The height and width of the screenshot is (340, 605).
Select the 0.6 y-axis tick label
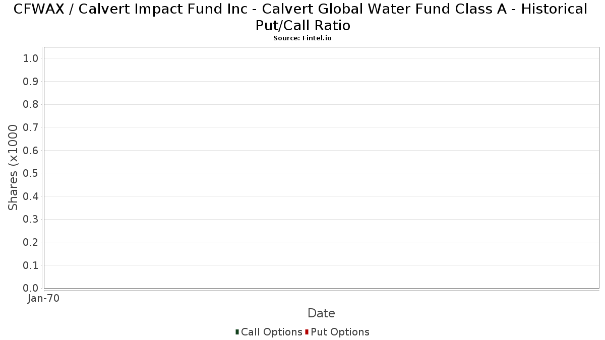pos(31,151)
